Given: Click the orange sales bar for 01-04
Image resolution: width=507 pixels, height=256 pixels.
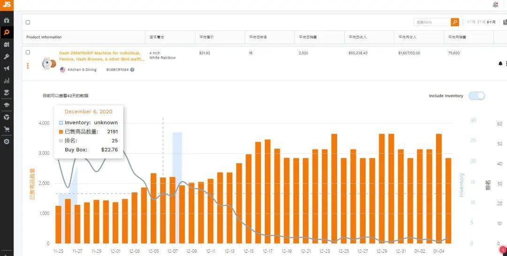Looking at the screenshot, I should [439, 188].
